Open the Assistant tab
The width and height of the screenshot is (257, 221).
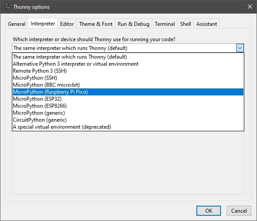[206, 24]
